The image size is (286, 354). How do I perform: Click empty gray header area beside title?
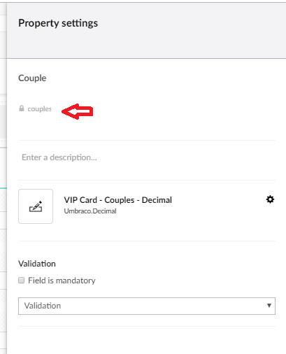pyautogui.click(x=191, y=30)
